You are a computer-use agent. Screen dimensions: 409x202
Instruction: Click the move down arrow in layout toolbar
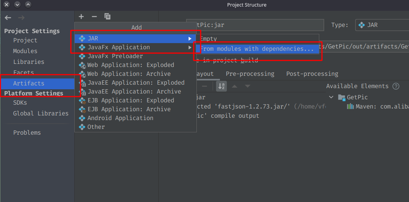click(248, 86)
